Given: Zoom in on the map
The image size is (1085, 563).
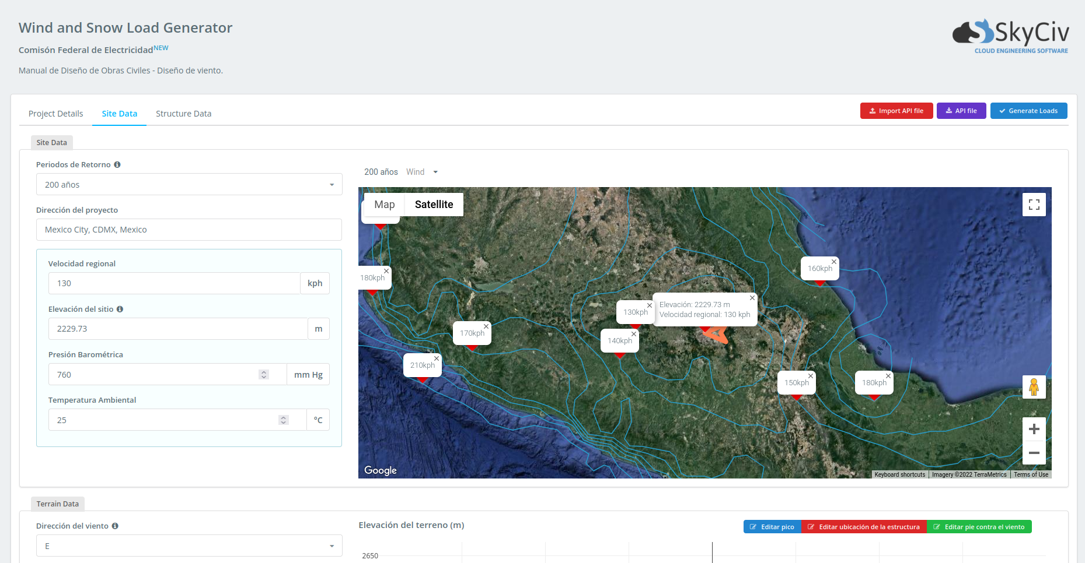Looking at the screenshot, I should click(x=1034, y=430).
